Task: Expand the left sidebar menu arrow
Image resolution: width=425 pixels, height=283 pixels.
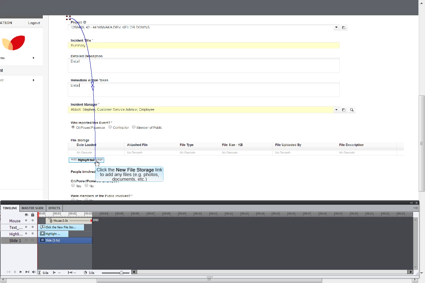Action: click(33, 58)
